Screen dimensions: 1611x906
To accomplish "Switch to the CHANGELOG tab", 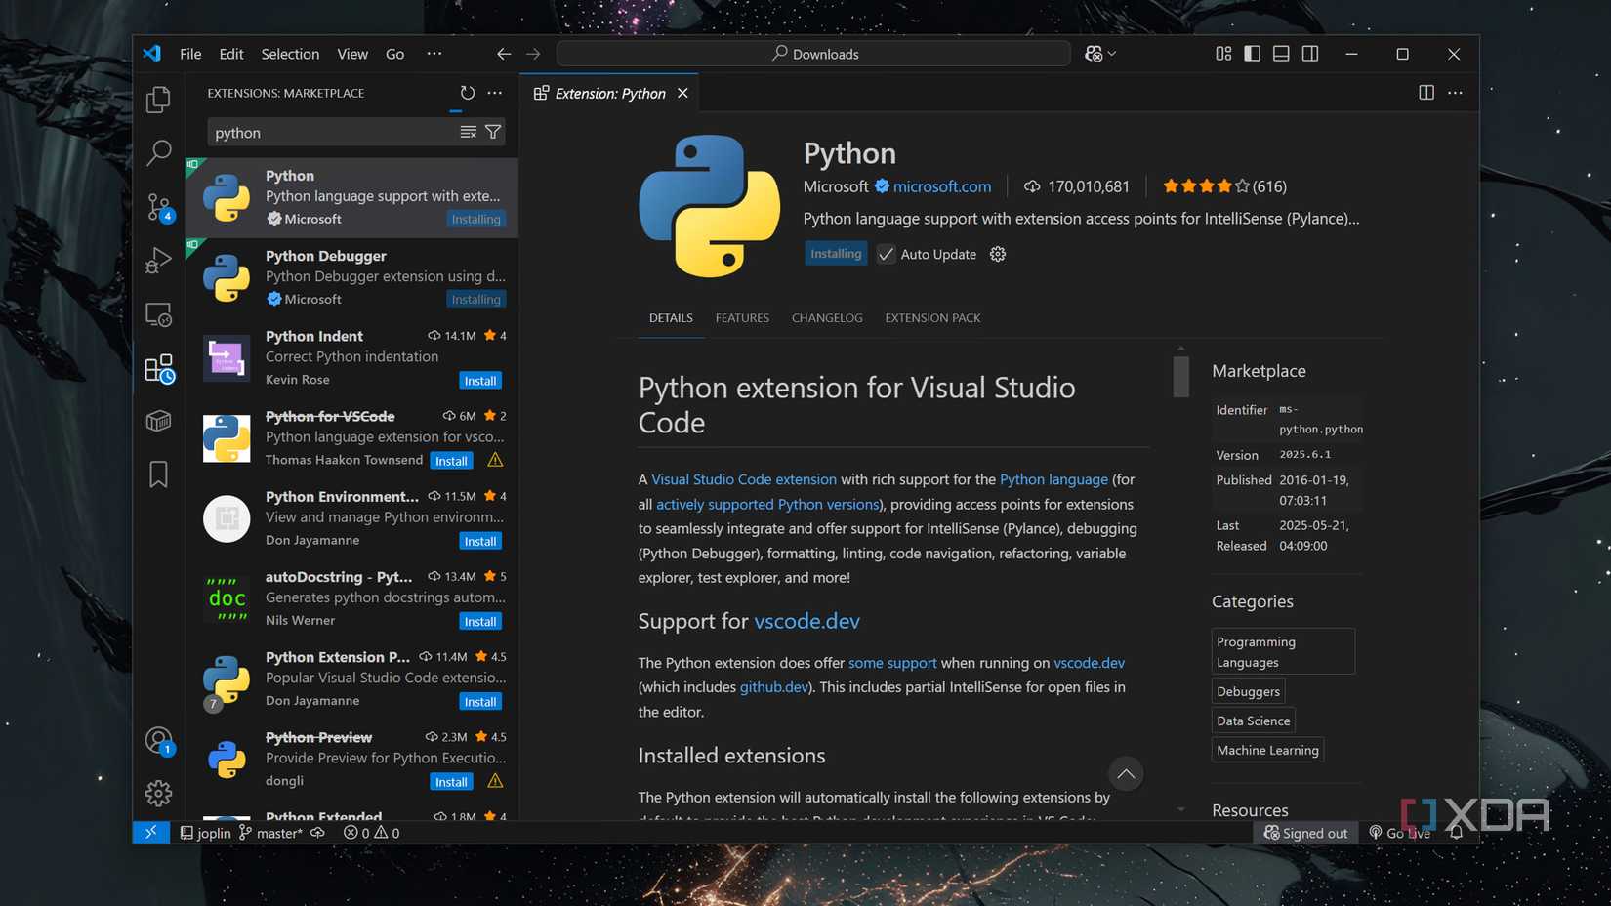I will (826, 317).
